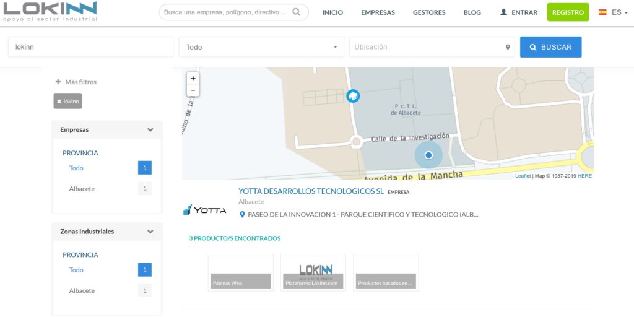Open the Plataforma Lokinn.com product thumbnail

point(313,272)
